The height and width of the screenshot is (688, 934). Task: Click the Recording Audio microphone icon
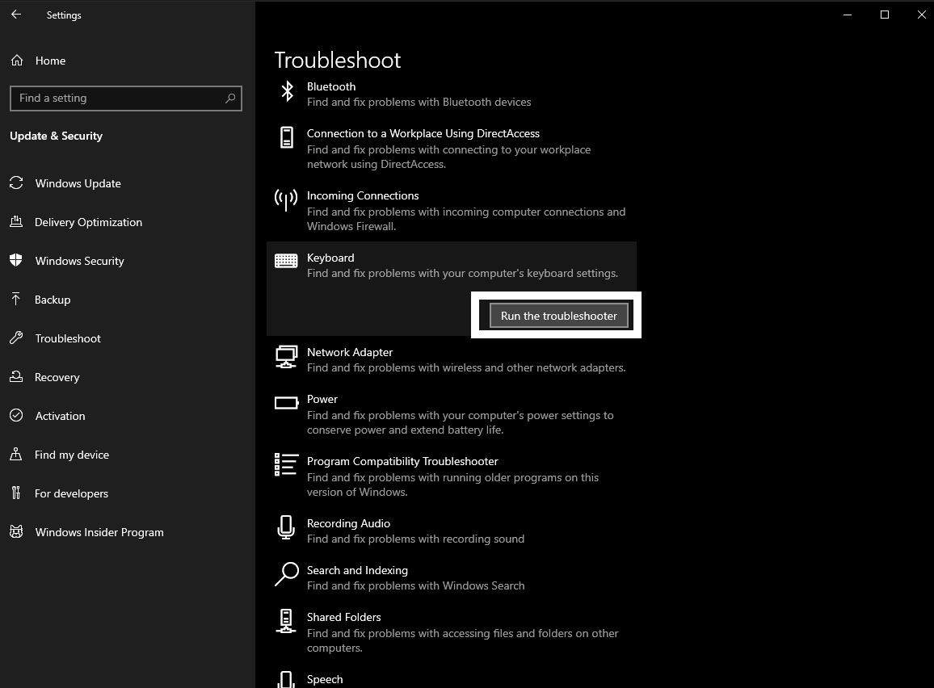285,528
